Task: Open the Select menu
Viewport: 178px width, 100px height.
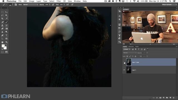Action: point(52,1)
